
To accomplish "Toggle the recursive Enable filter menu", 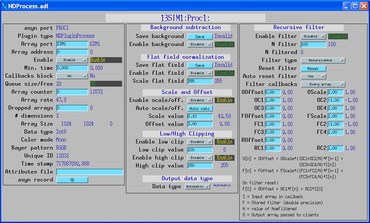I will [x=313, y=36].
